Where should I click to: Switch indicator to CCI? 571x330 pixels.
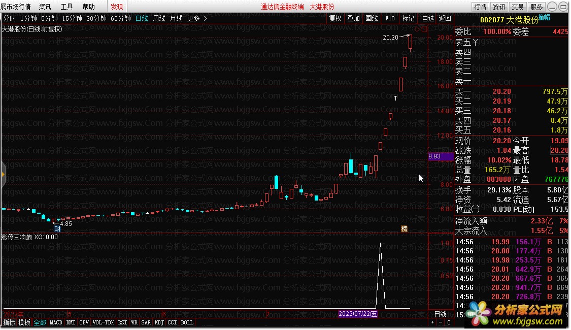tap(172, 323)
